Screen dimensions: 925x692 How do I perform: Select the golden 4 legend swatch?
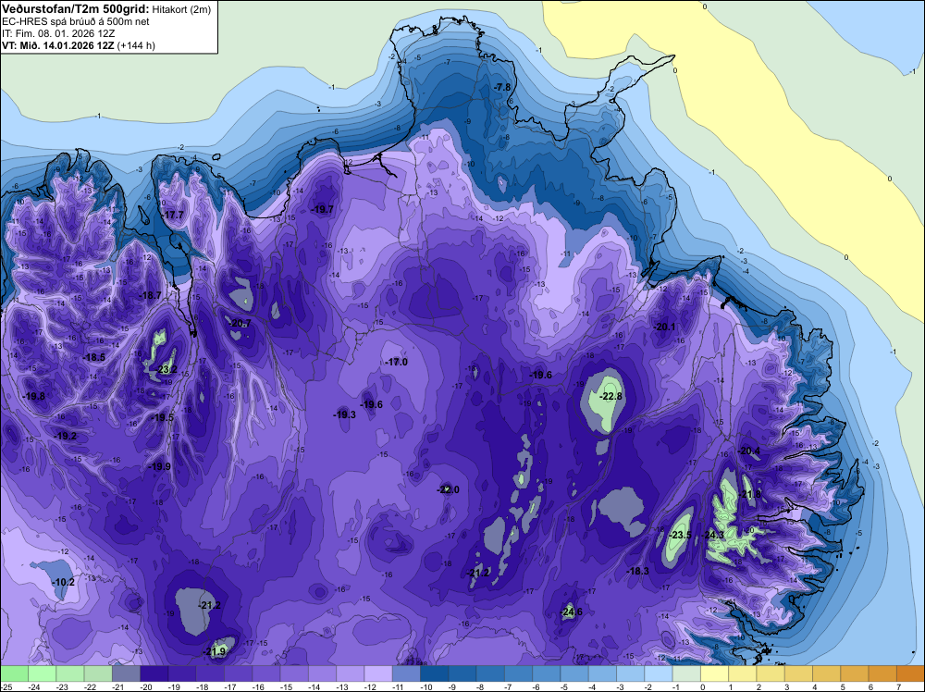point(826,673)
